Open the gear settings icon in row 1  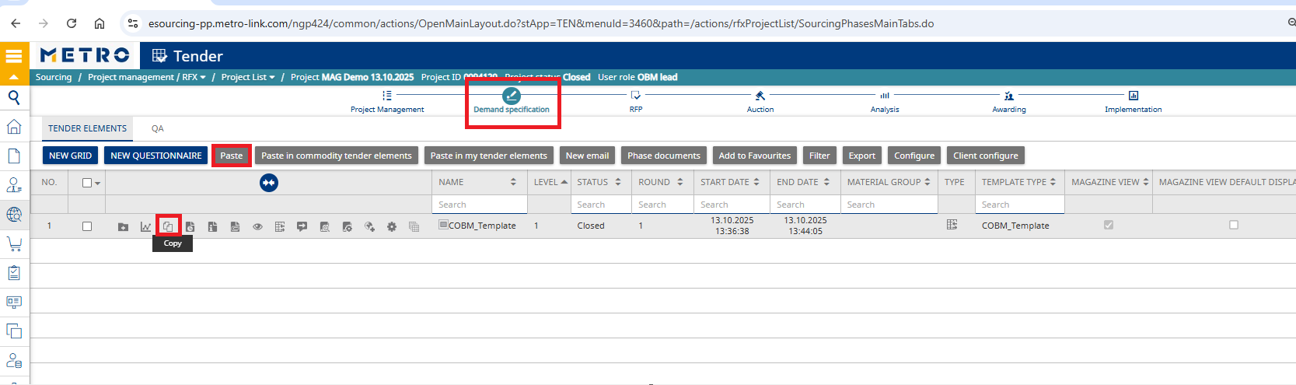tap(392, 227)
